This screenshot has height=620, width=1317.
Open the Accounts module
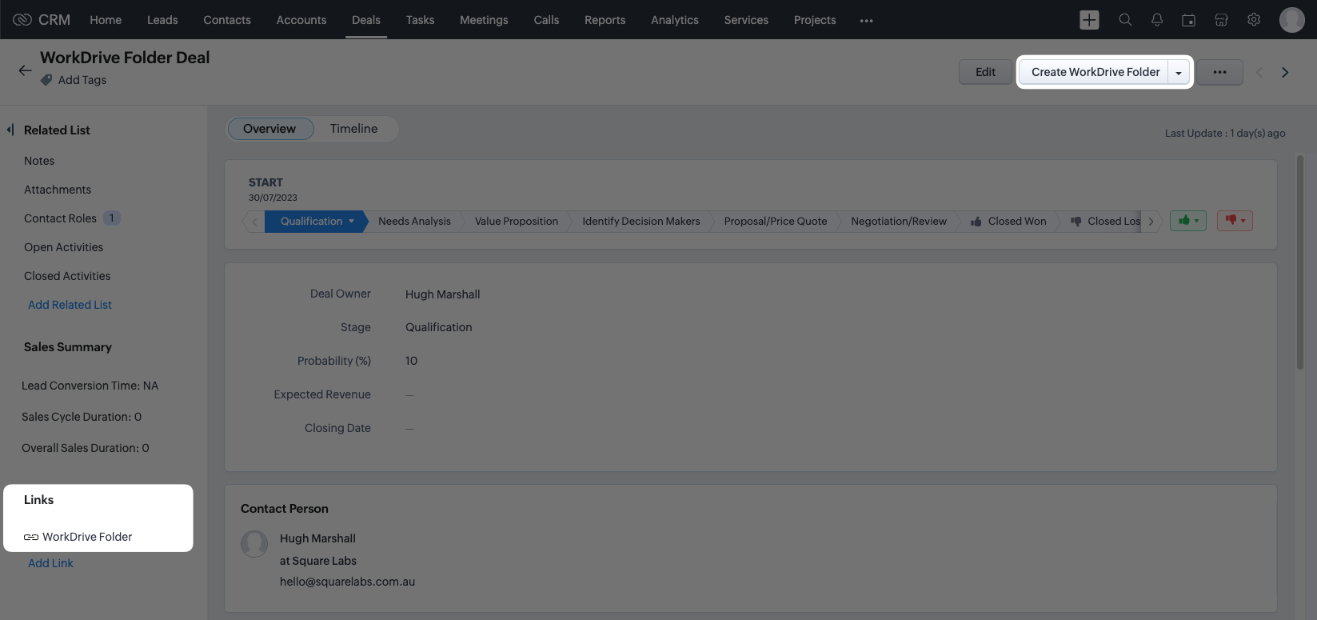click(x=301, y=20)
